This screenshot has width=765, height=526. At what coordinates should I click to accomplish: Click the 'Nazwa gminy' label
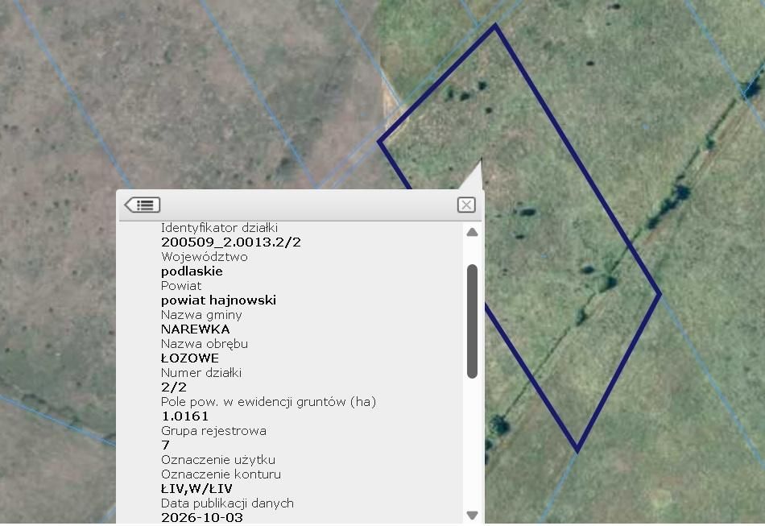201,315
